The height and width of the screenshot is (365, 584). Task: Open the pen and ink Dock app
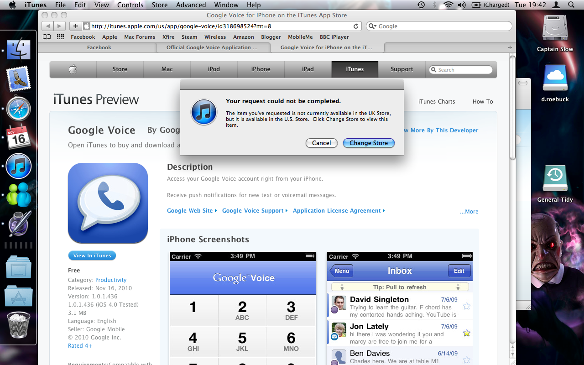point(19,224)
